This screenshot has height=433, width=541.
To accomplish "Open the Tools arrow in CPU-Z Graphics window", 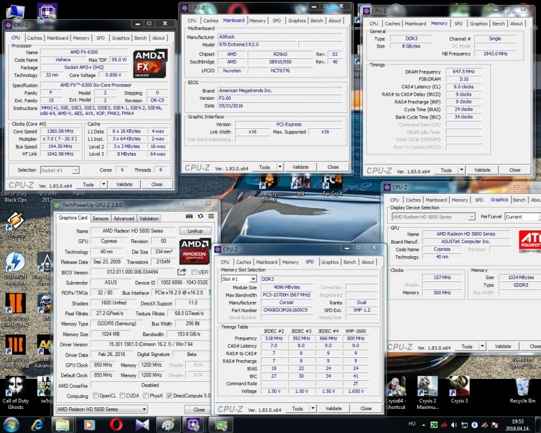I will [x=482, y=346].
